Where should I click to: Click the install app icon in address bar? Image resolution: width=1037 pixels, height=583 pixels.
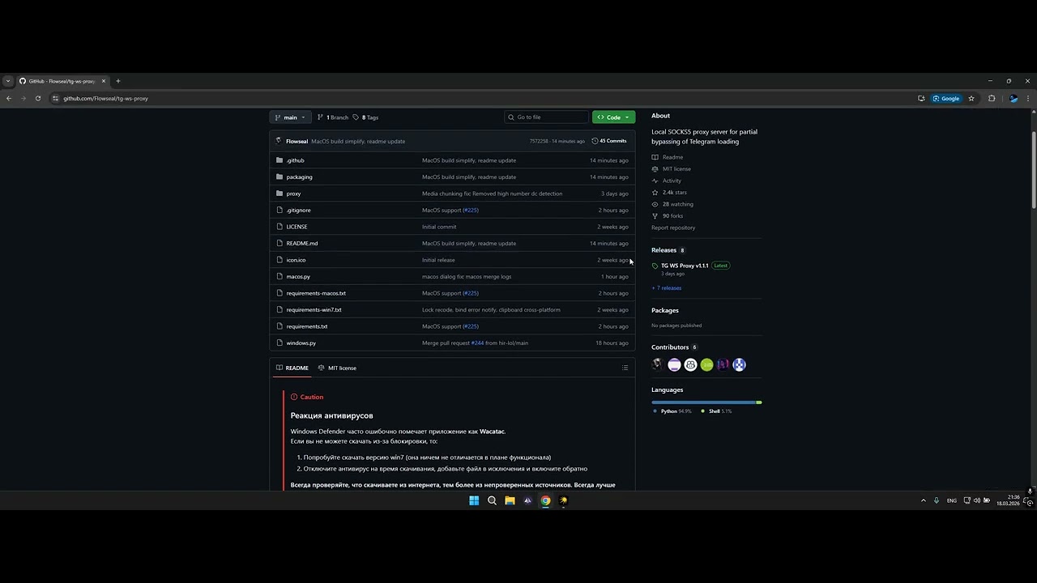[x=921, y=99]
